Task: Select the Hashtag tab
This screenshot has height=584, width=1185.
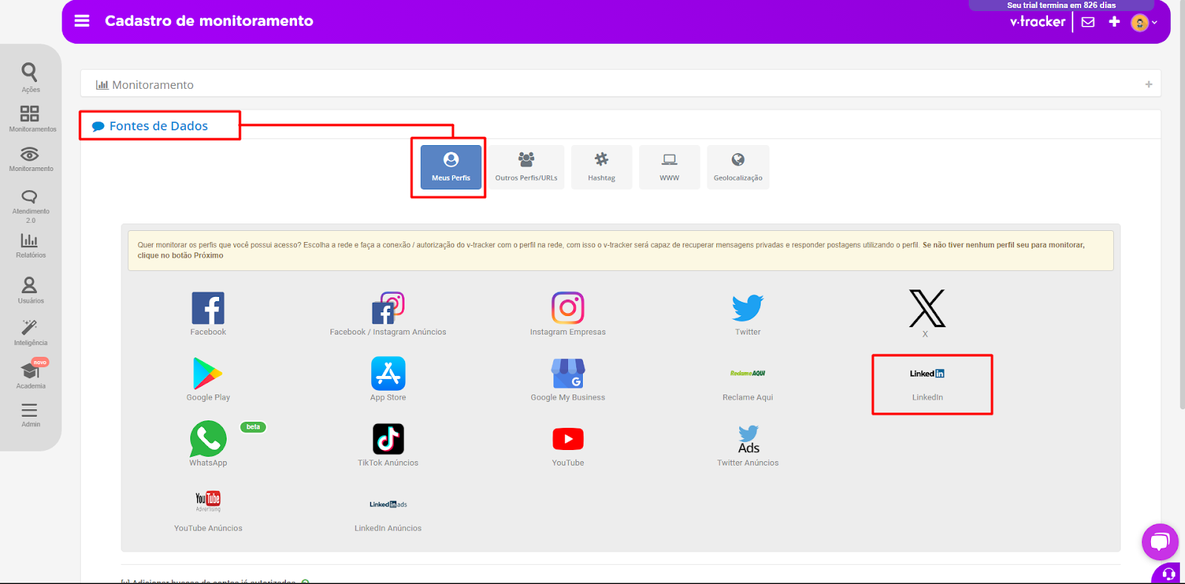Action: (601, 167)
